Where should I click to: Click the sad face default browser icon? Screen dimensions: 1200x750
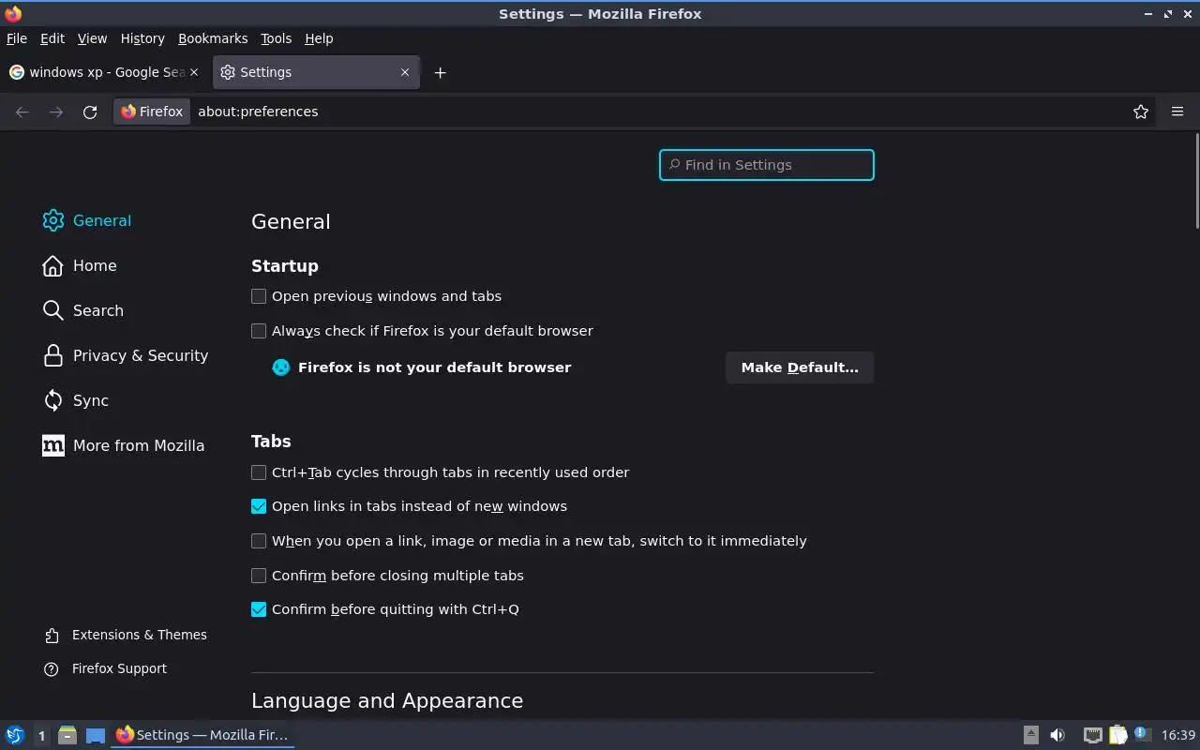280,367
